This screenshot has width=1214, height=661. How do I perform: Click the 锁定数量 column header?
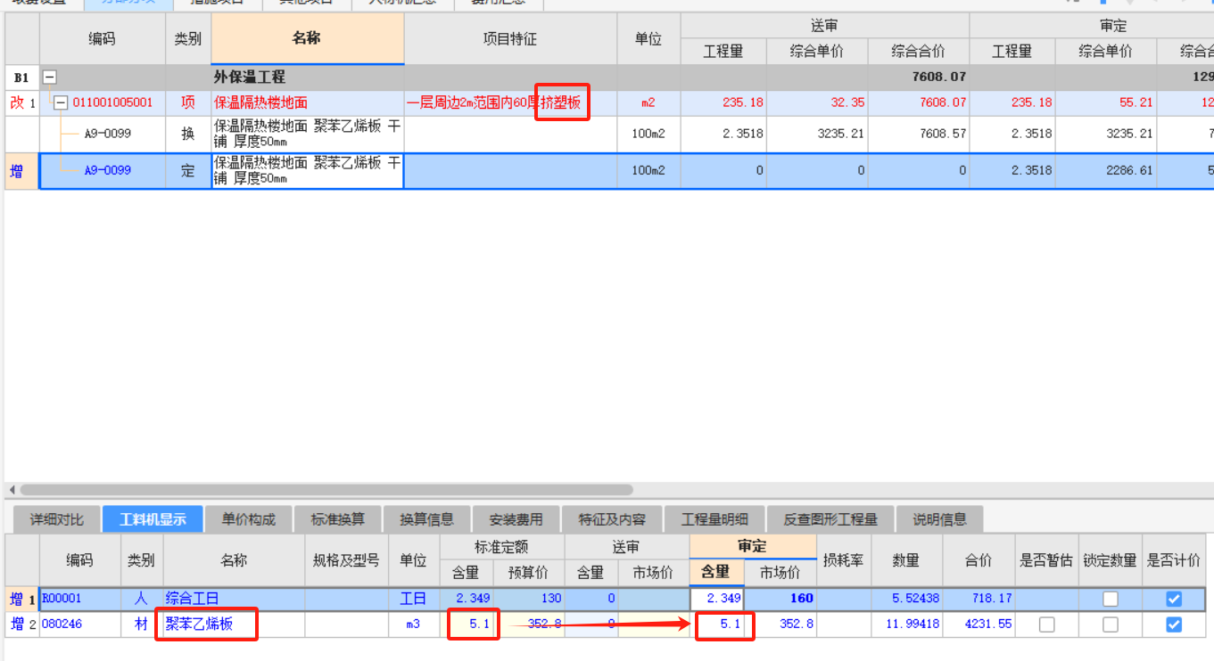1110,560
